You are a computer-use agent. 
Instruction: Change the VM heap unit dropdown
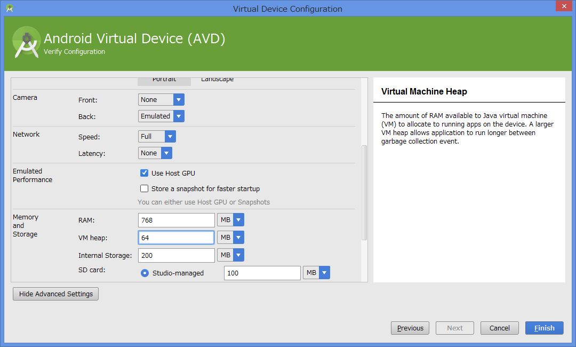(231, 238)
